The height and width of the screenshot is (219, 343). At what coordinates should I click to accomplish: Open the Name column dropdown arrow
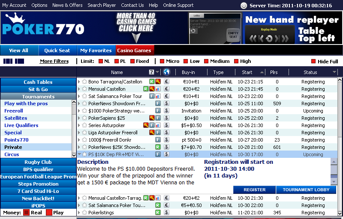point(157,72)
